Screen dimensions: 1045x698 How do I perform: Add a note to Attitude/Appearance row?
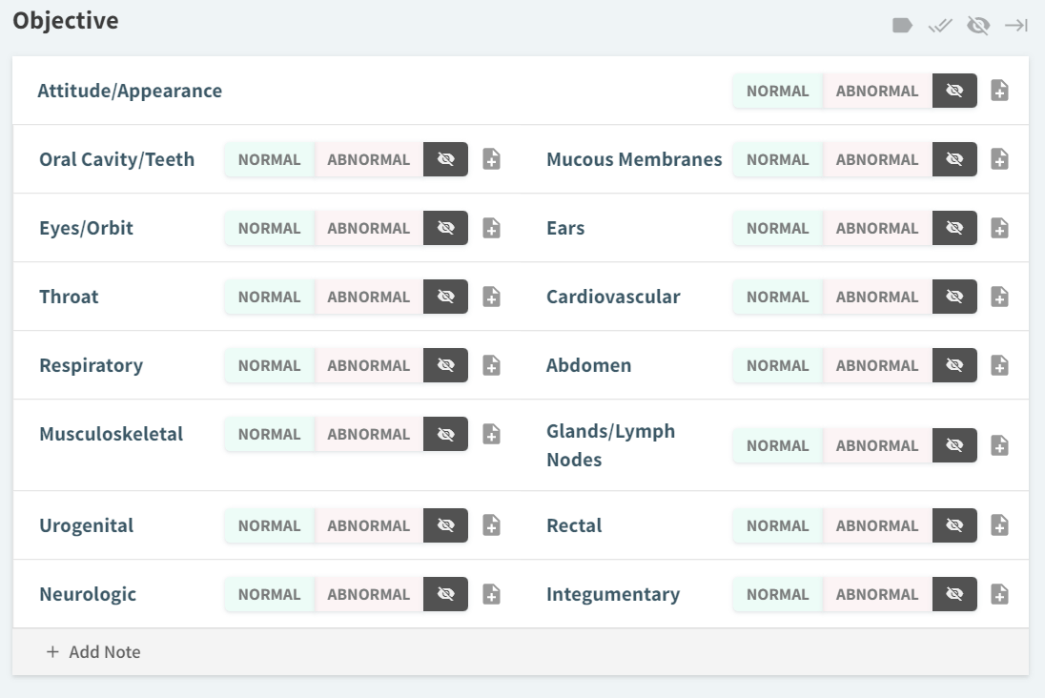click(x=999, y=91)
